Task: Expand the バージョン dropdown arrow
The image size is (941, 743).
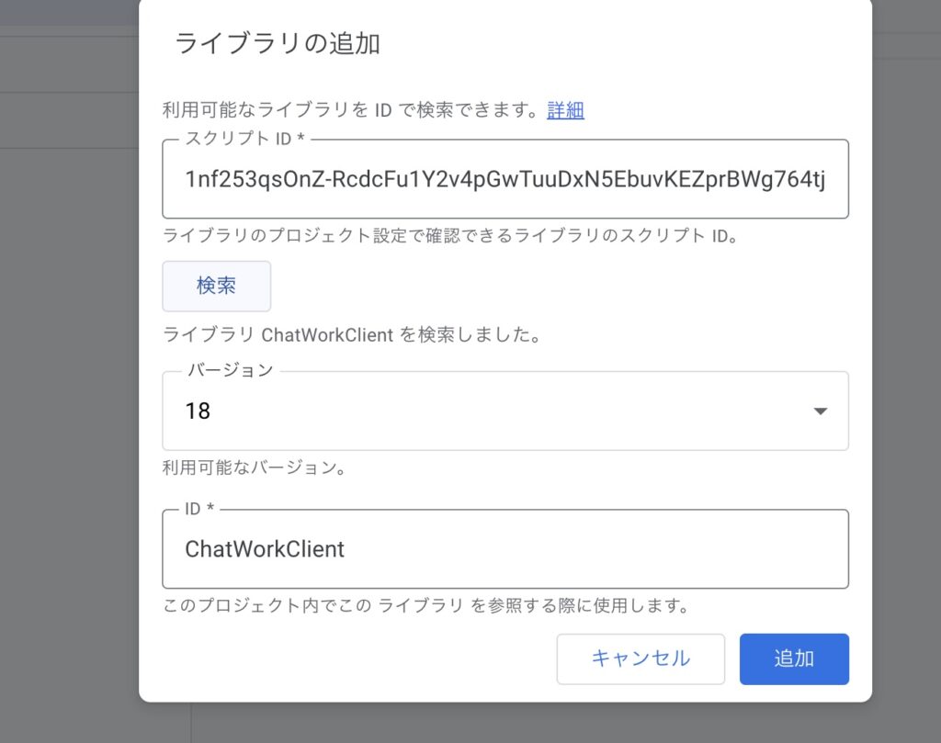Action: (821, 411)
